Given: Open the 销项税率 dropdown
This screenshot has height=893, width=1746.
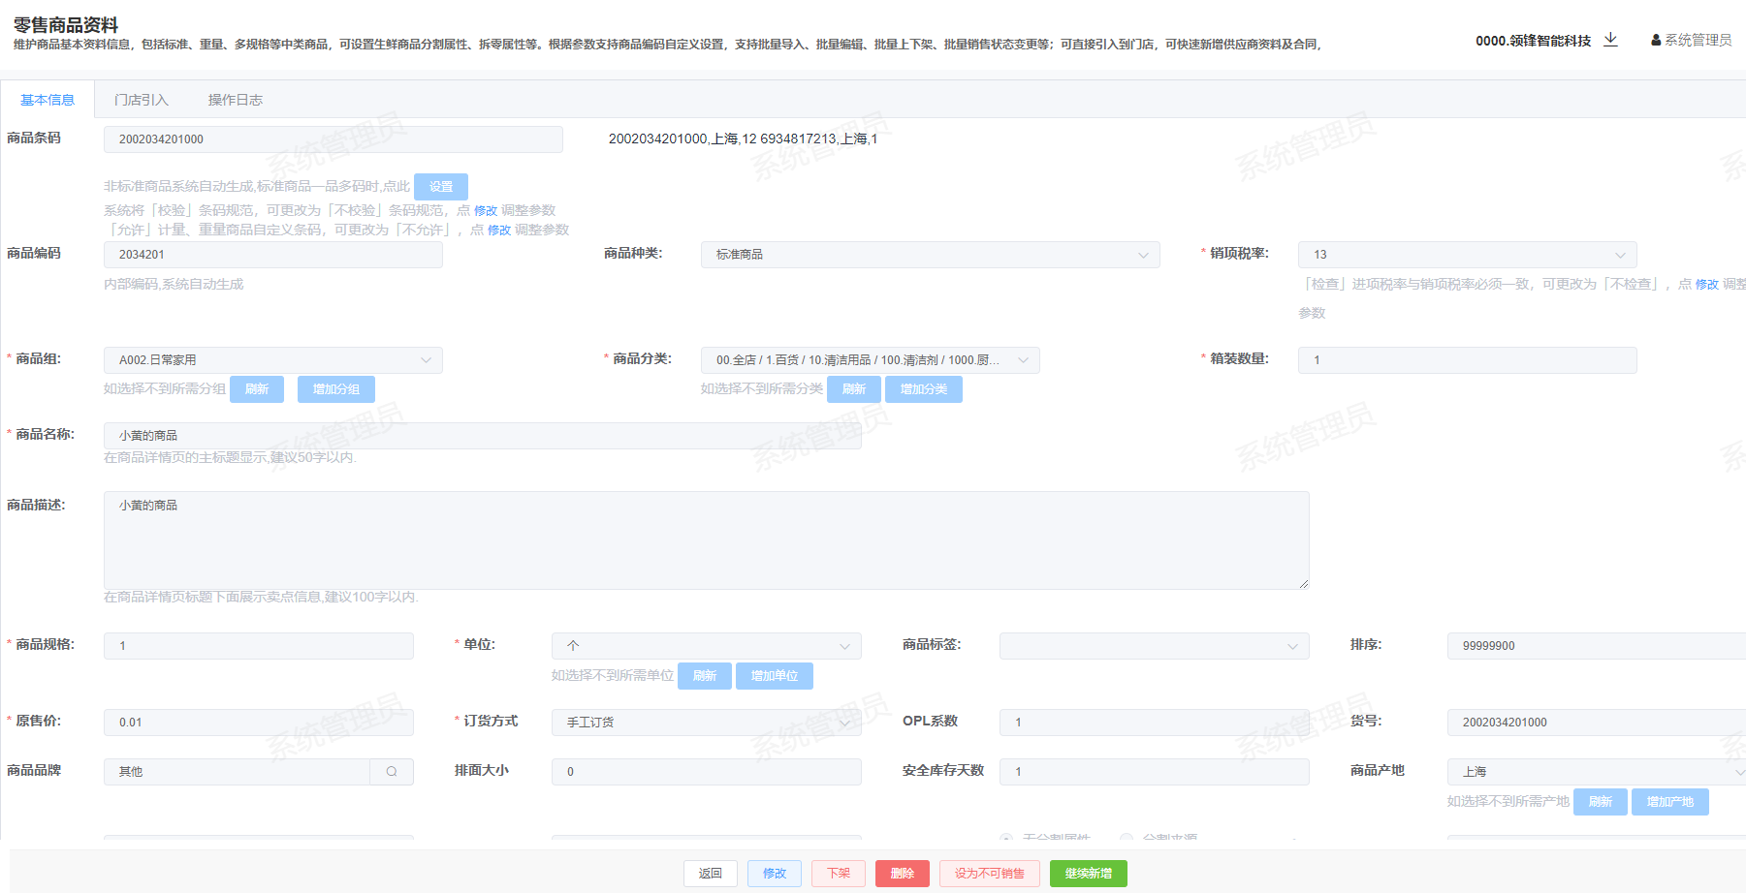Looking at the screenshot, I should tap(1468, 255).
